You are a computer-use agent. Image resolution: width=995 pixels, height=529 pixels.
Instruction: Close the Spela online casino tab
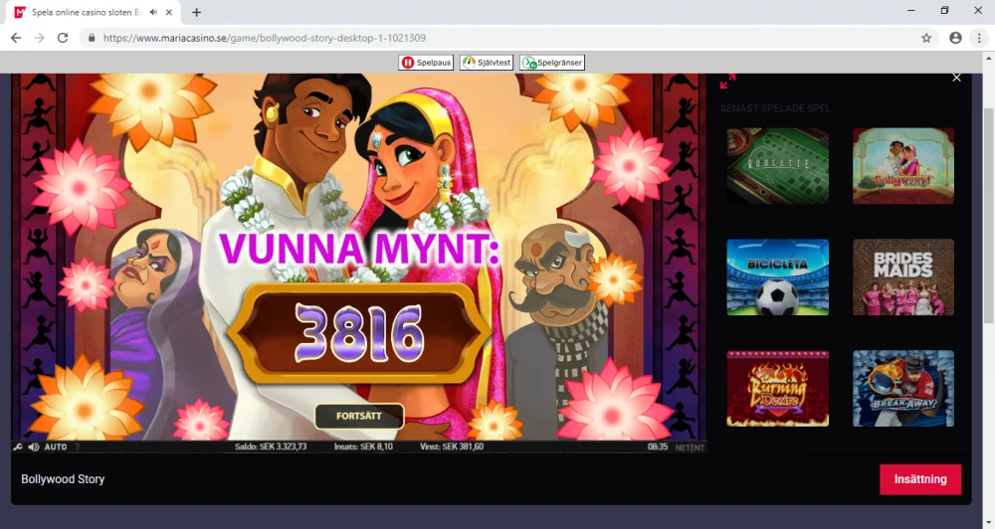[x=169, y=12]
